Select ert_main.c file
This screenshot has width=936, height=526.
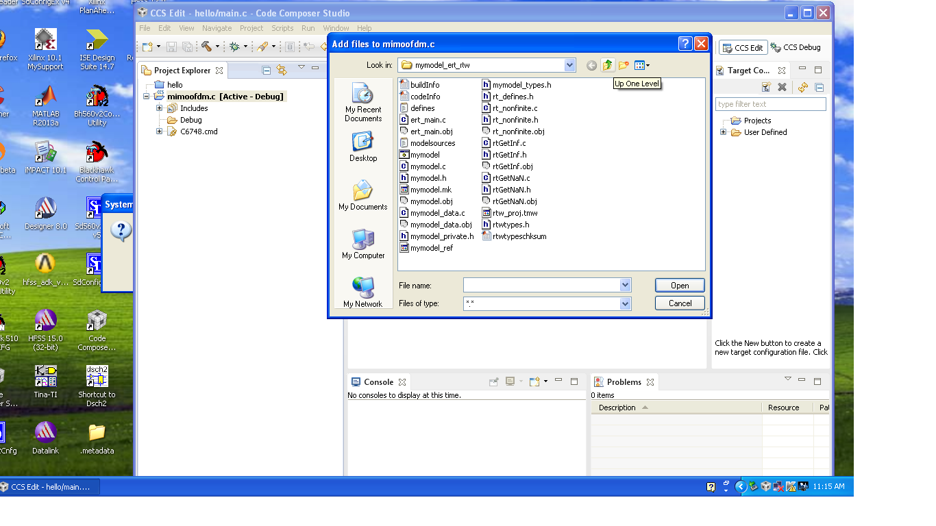point(423,120)
